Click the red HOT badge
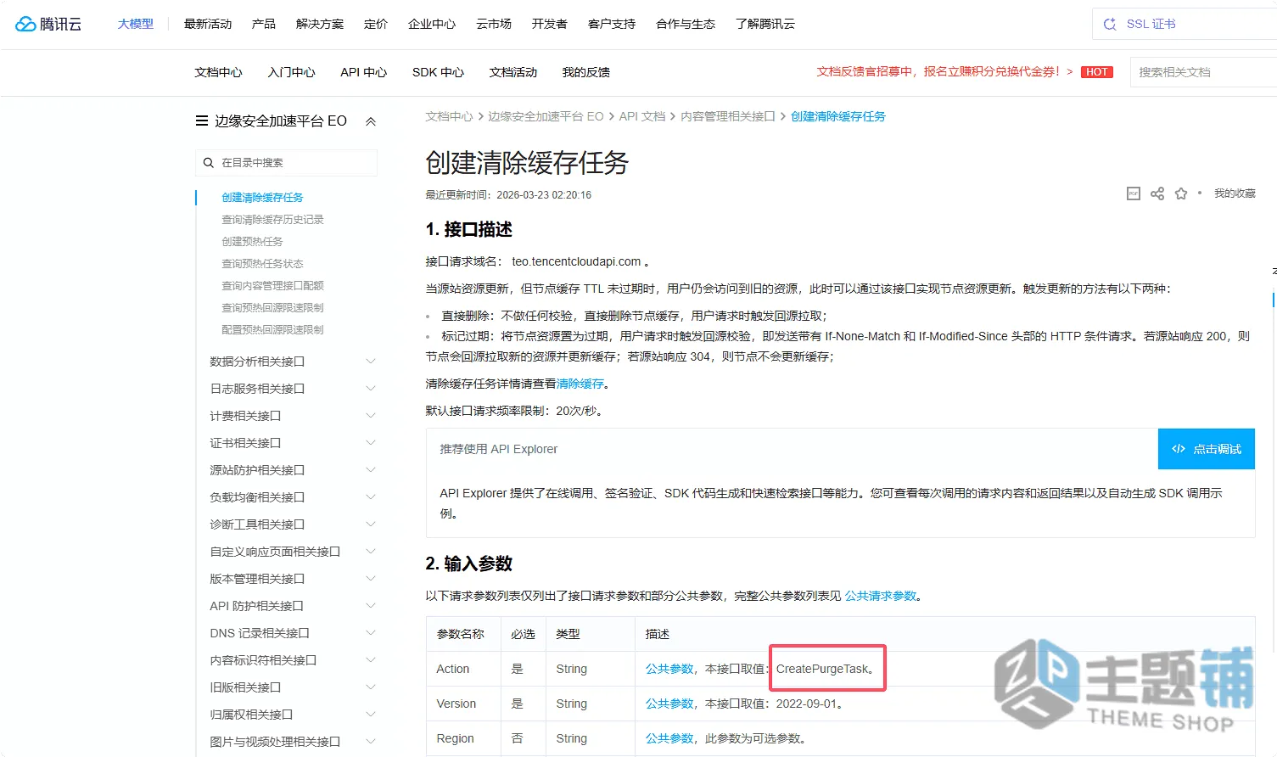This screenshot has width=1277, height=757. pos(1097,72)
